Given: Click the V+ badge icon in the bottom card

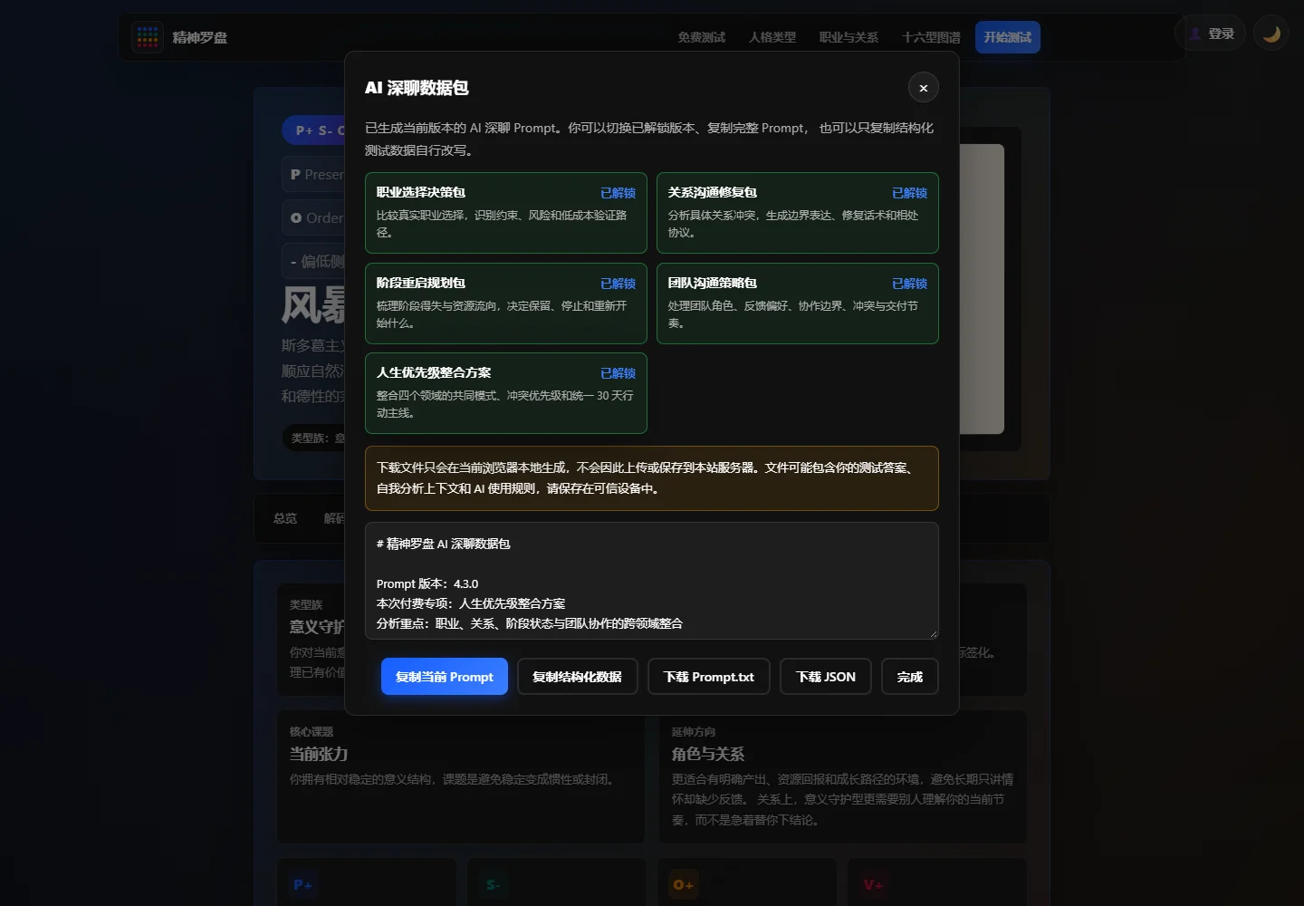Looking at the screenshot, I should click(x=873, y=884).
